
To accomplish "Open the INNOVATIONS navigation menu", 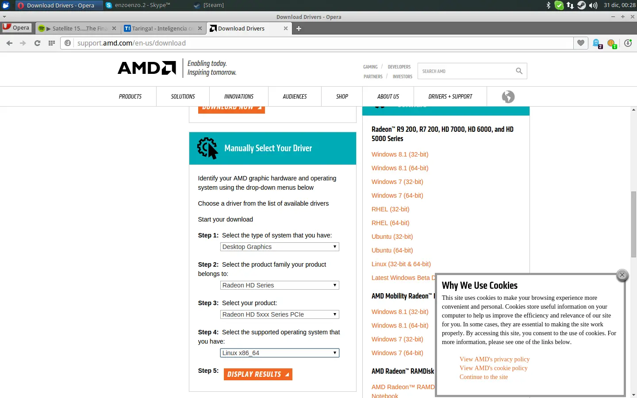I will click(239, 96).
